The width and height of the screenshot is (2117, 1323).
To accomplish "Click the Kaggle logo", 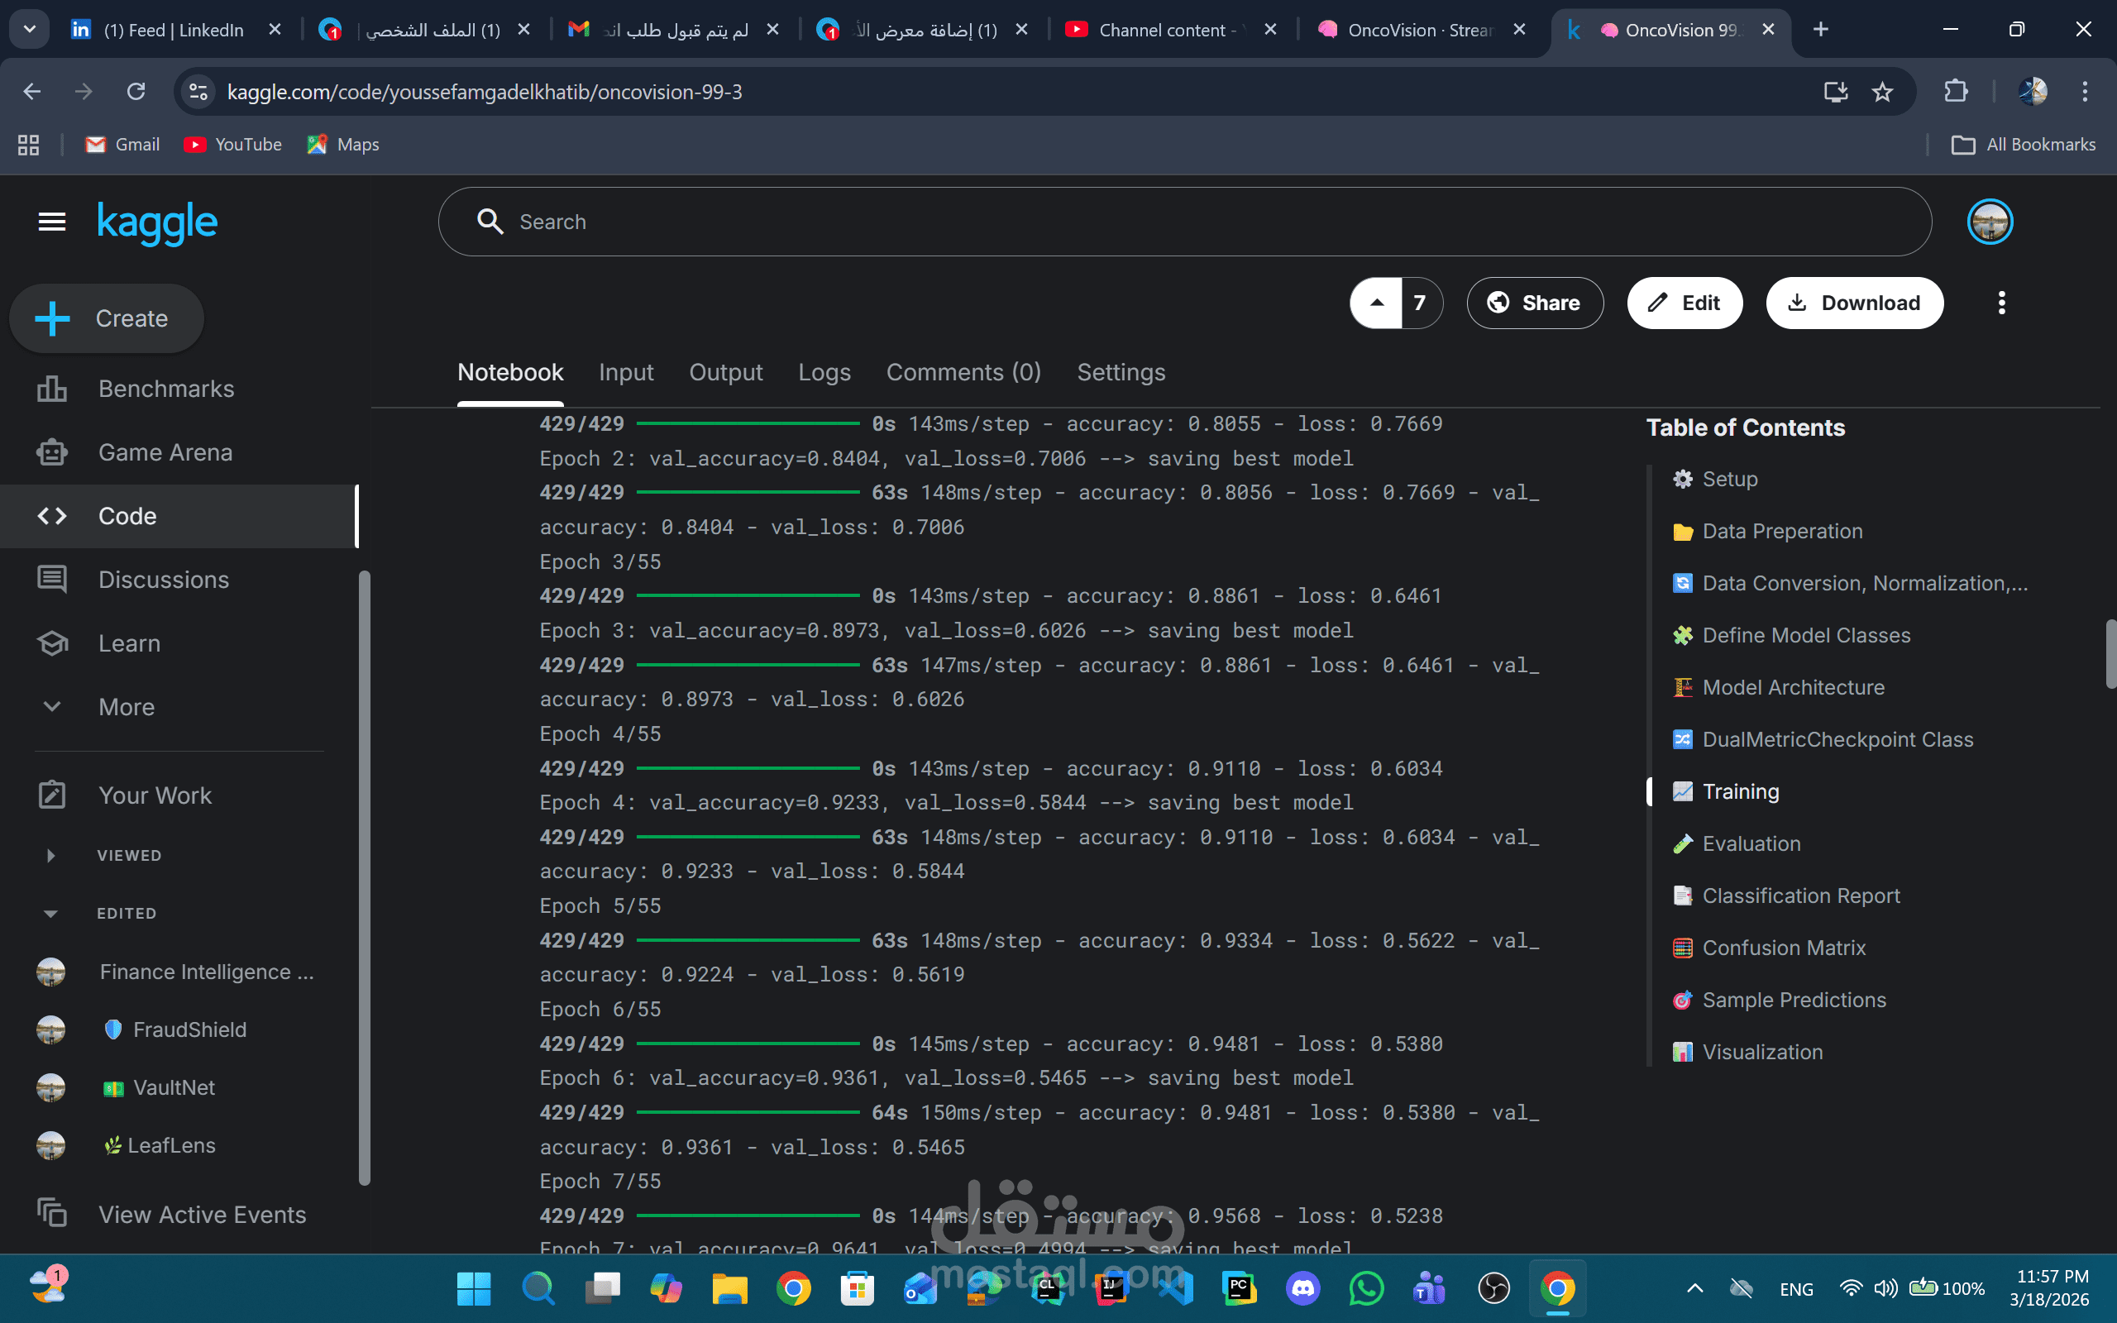I will click(x=157, y=222).
